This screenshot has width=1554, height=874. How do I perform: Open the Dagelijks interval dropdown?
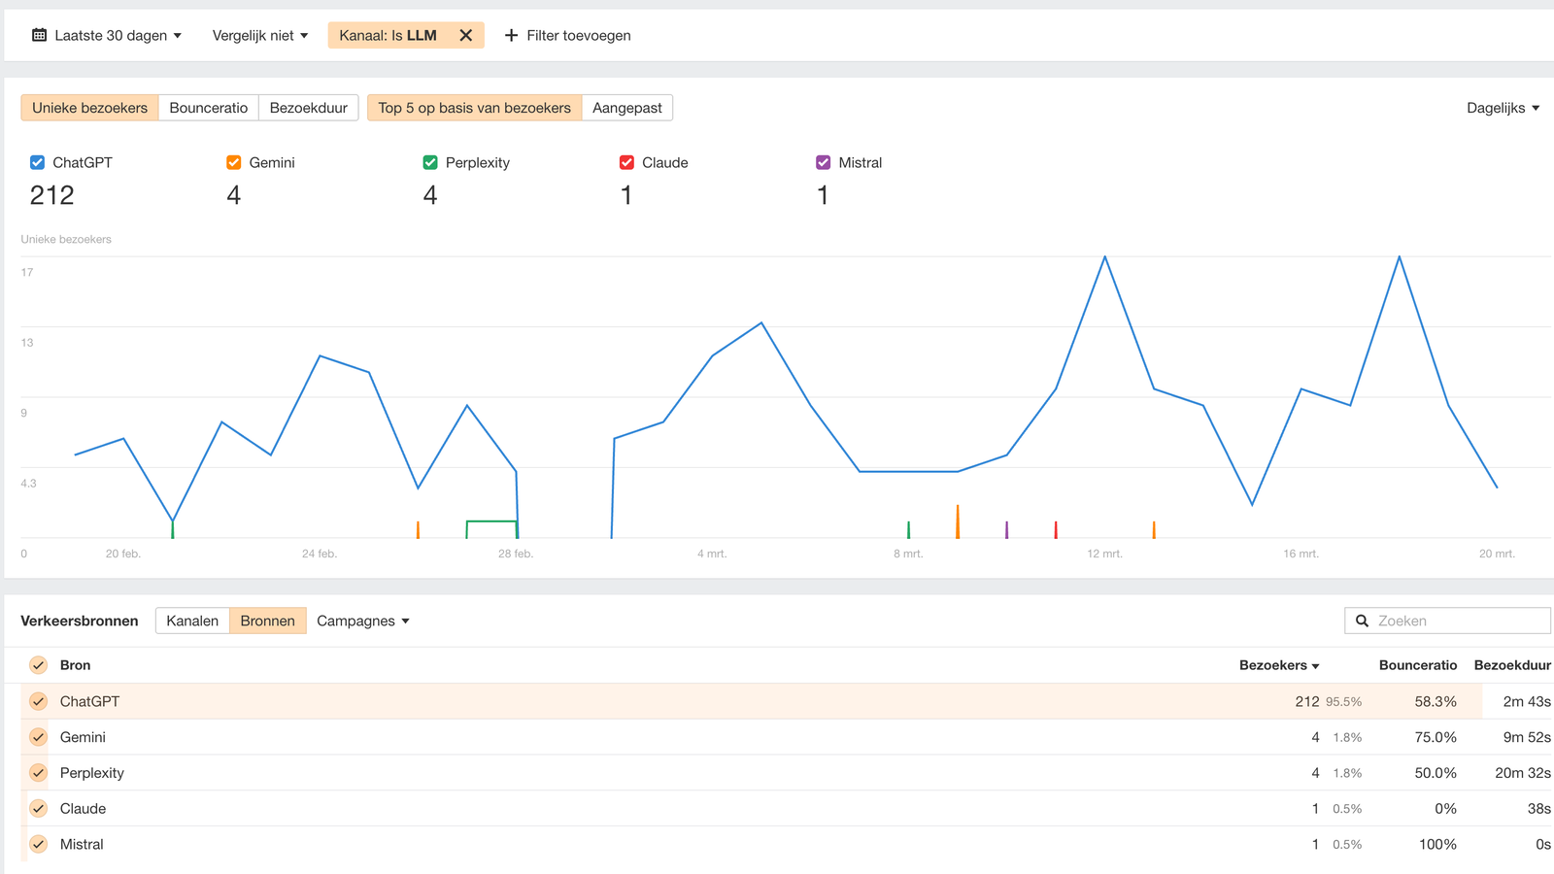(1502, 108)
